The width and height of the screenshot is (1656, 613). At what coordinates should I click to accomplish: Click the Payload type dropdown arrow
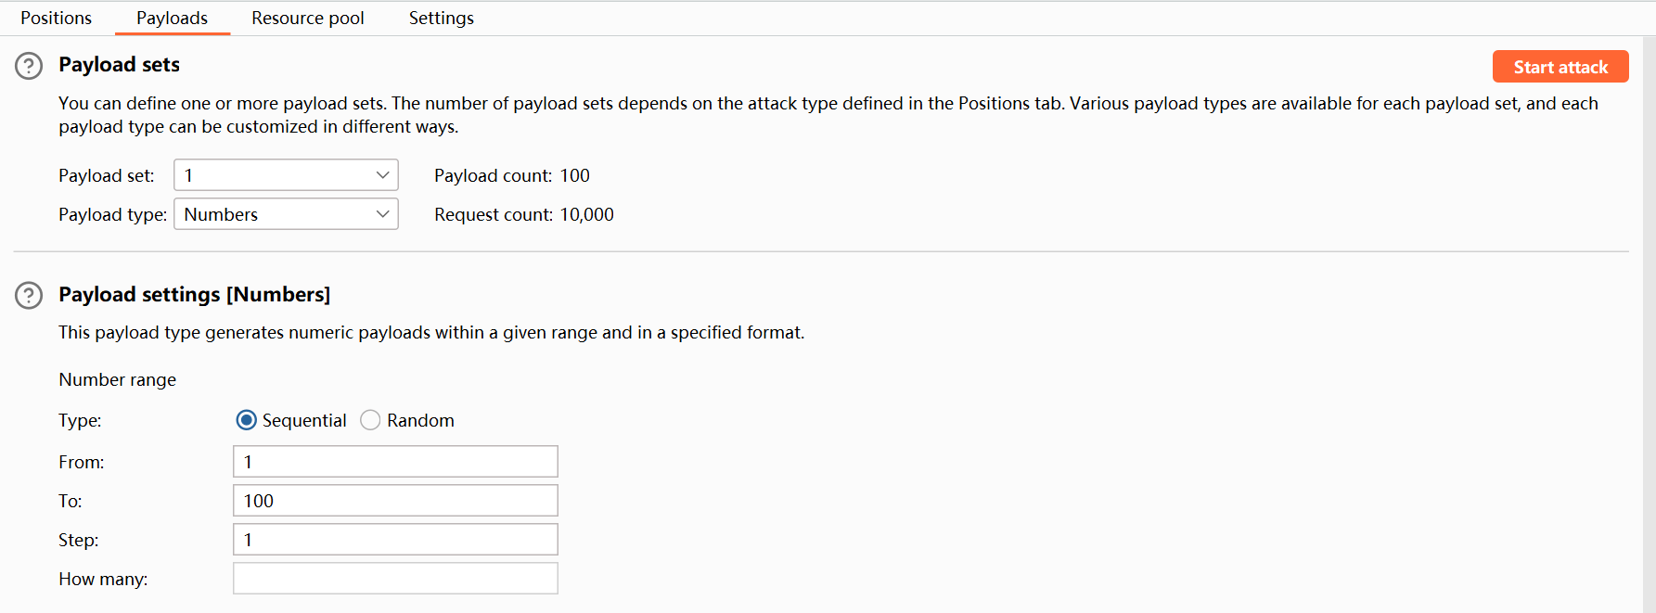382,214
